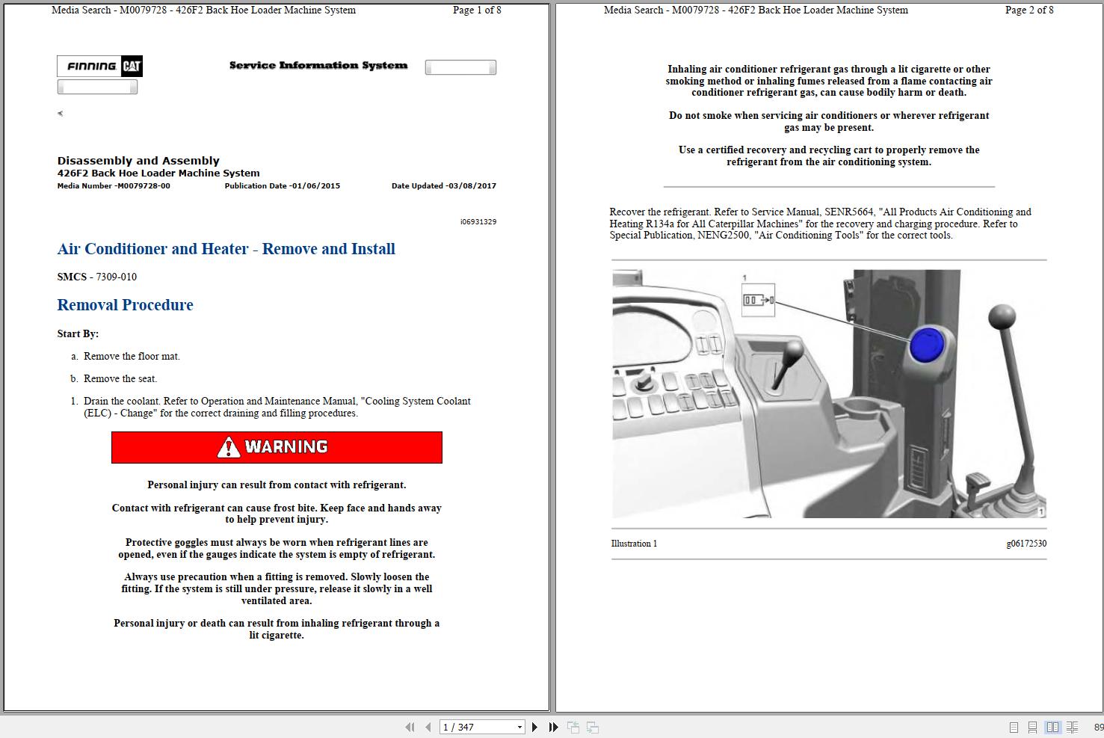Go to the next page

pyautogui.click(x=534, y=726)
